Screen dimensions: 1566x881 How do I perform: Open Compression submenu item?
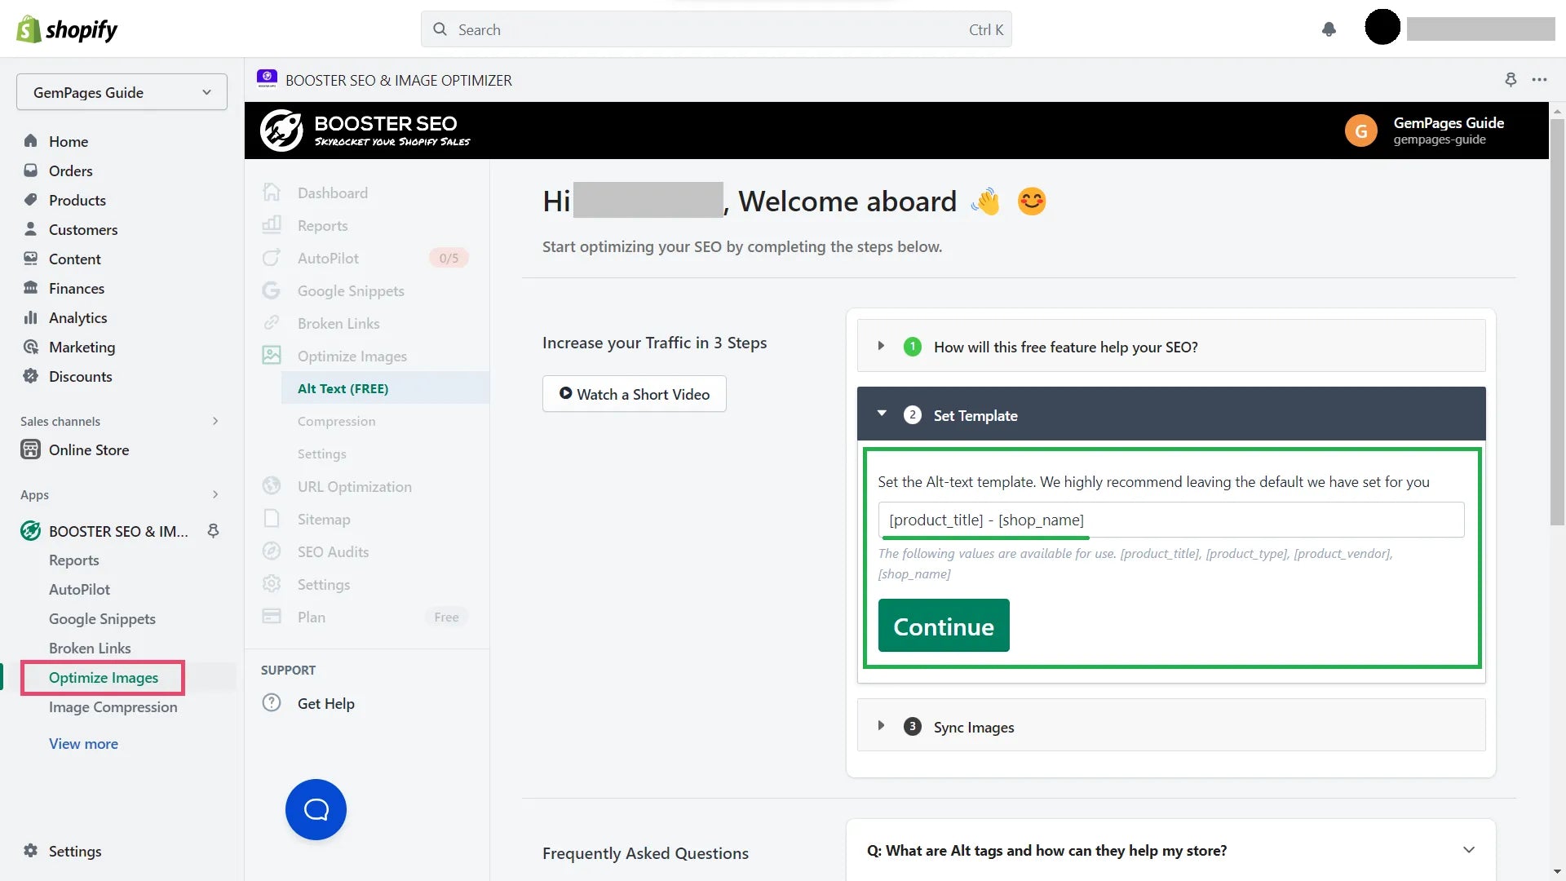(x=336, y=421)
